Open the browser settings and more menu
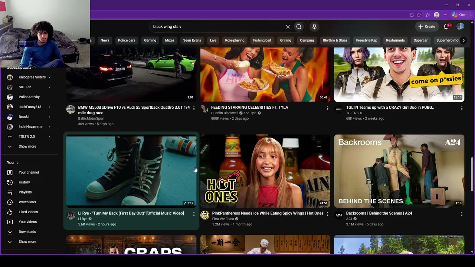 (446, 15)
